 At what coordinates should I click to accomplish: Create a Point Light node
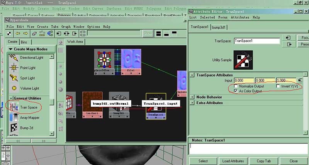tap(27, 68)
